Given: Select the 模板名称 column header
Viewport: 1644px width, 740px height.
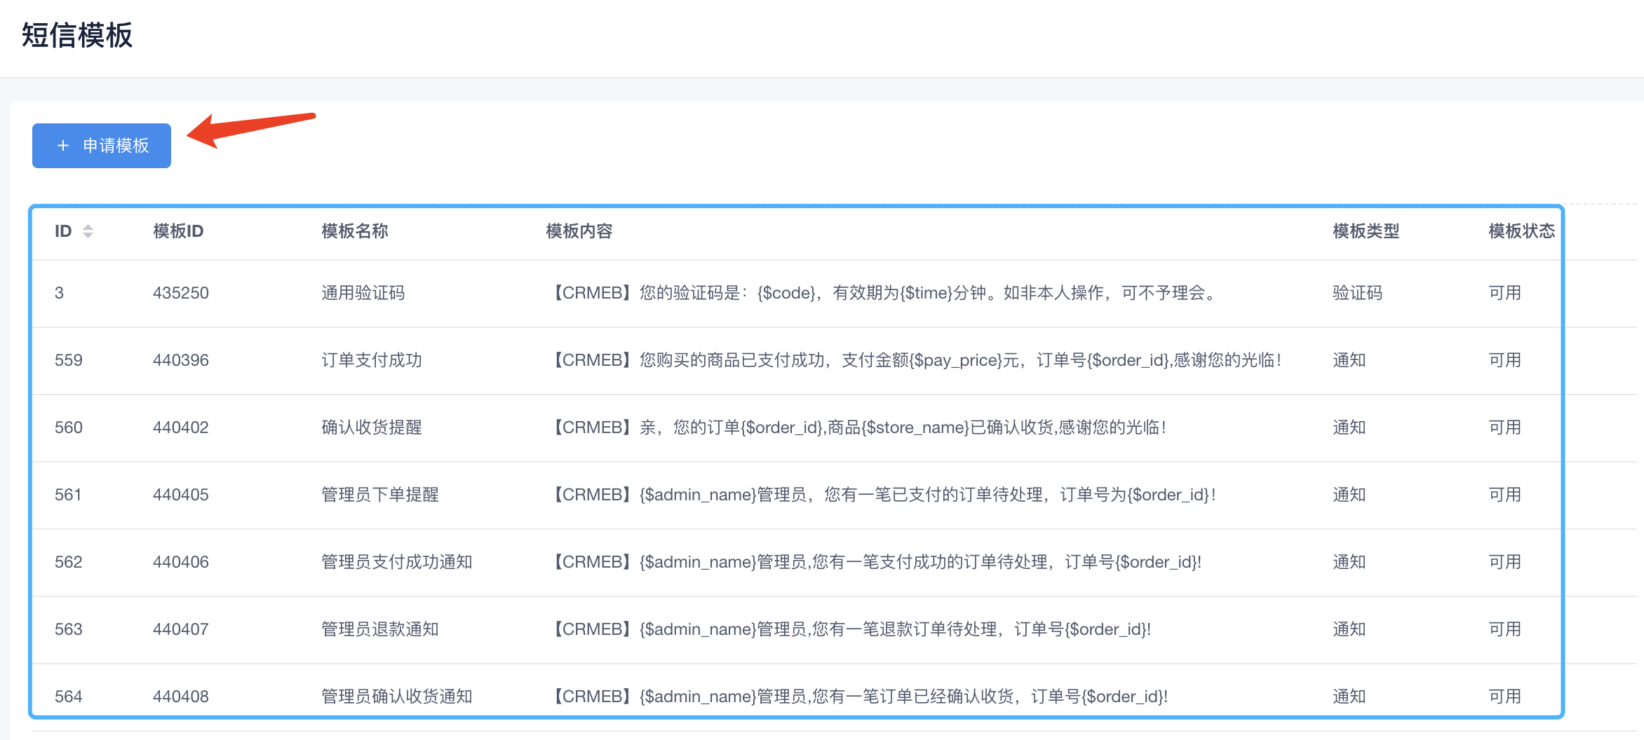Looking at the screenshot, I should 355,231.
